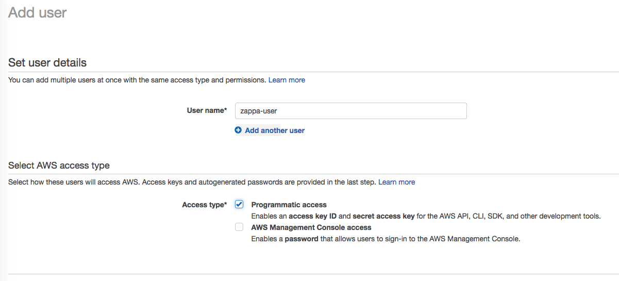Click the User name field label

(x=206, y=110)
